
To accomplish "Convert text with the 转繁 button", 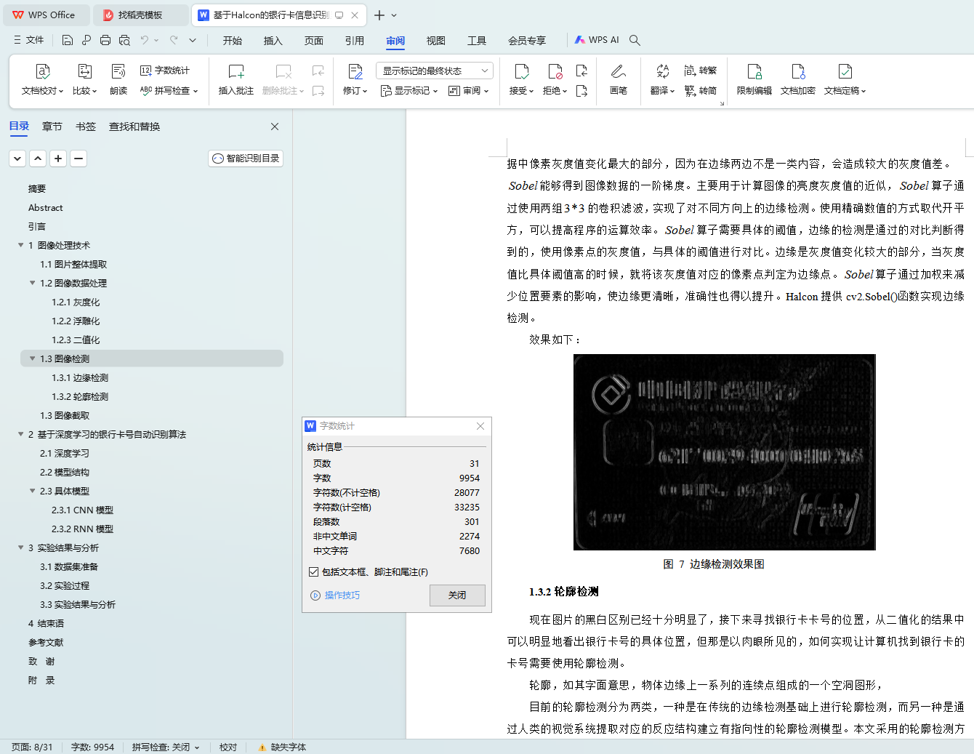I will (701, 71).
